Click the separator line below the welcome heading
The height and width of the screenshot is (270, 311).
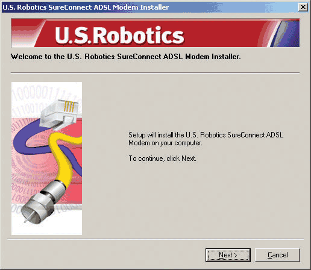(x=155, y=73)
